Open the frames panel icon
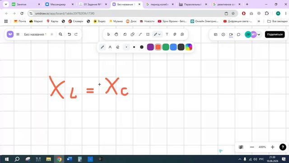The width and height of the screenshot is (289, 163). point(215,34)
